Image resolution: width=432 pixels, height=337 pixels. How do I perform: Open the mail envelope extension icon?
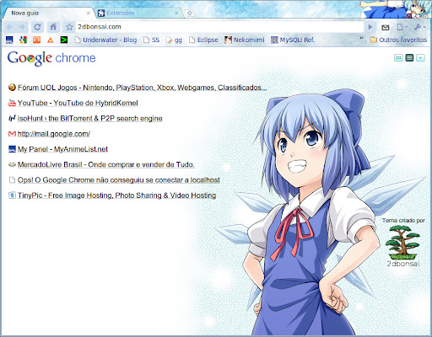[x=386, y=27]
